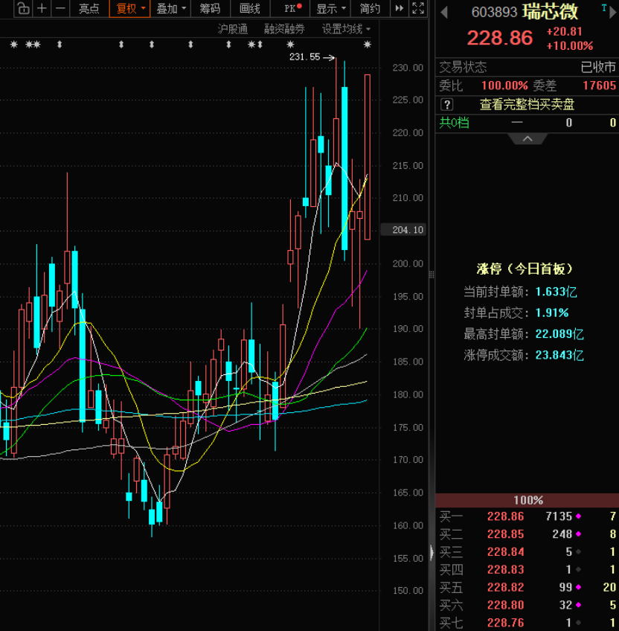Image resolution: width=619 pixels, height=631 pixels.
Task: Open the 显示 display dropdown
Action: (x=331, y=8)
